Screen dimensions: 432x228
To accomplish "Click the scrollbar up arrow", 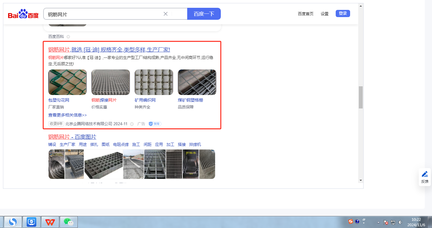I will [361, 5].
